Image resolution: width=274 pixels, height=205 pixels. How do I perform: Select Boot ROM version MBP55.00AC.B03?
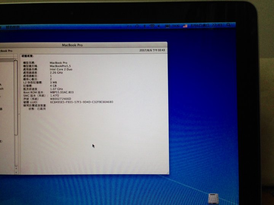pos(62,92)
